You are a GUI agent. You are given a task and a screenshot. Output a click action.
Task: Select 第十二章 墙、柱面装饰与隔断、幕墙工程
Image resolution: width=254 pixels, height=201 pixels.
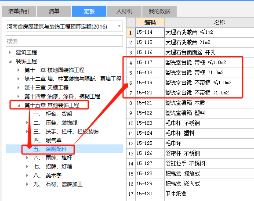[73, 79]
